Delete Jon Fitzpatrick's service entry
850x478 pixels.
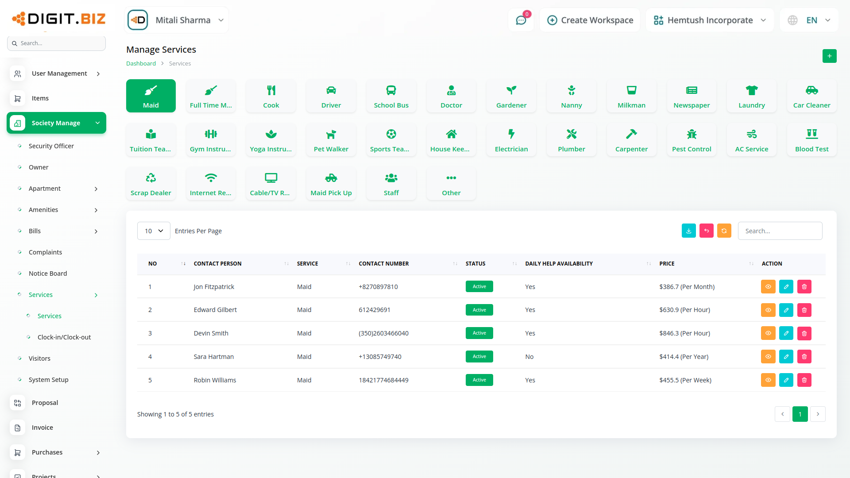point(804,287)
